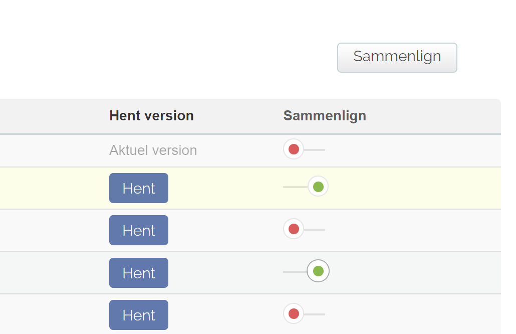Switch on compare toggle in bottom row
Image resolution: width=516 pixels, height=334 pixels.
(x=304, y=314)
